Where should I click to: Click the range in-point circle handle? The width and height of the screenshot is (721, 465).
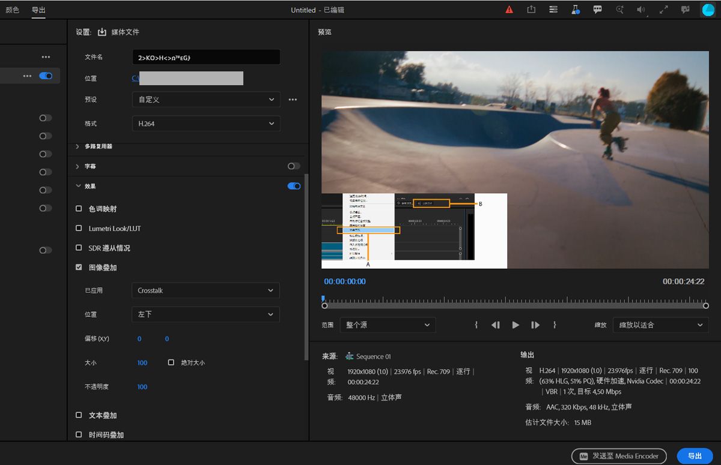[x=324, y=306]
